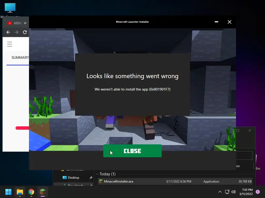Maximize the File Explorer window
This screenshot has width=265, height=198.
pos(238,130)
